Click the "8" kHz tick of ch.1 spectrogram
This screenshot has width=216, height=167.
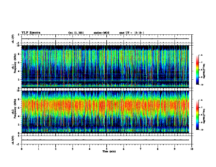19,54
